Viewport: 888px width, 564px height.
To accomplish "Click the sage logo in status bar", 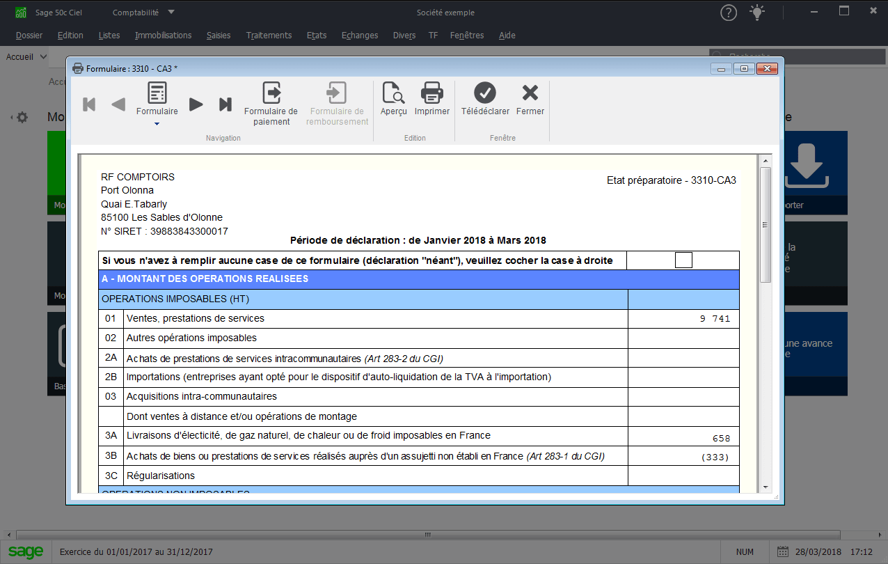I will click(x=25, y=552).
